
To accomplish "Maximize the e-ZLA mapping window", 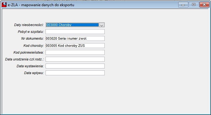I will [x=194, y=5].
